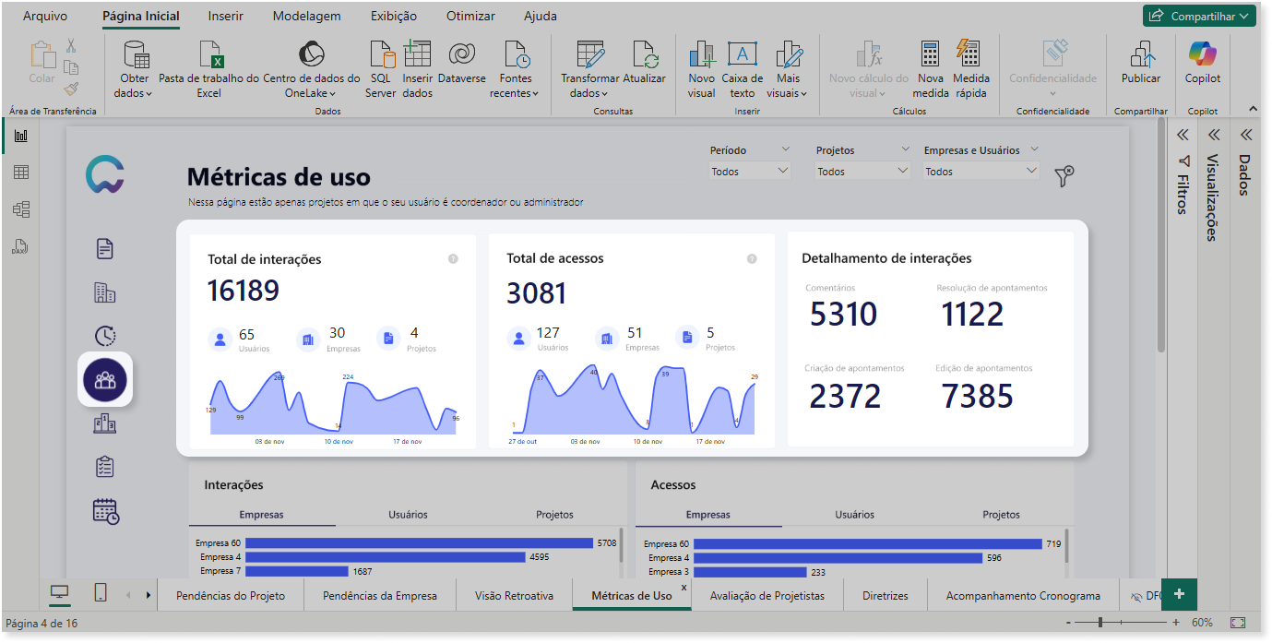1272x643 pixels.
Task: Go to Pendências da Empresa page tab
Action: pyautogui.click(x=380, y=596)
